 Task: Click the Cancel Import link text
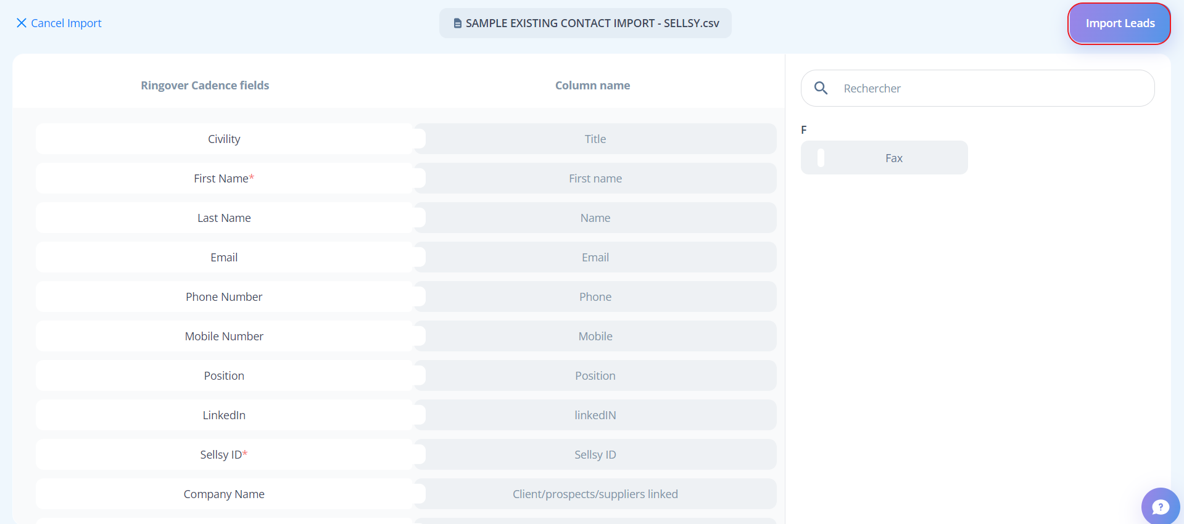click(x=66, y=23)
